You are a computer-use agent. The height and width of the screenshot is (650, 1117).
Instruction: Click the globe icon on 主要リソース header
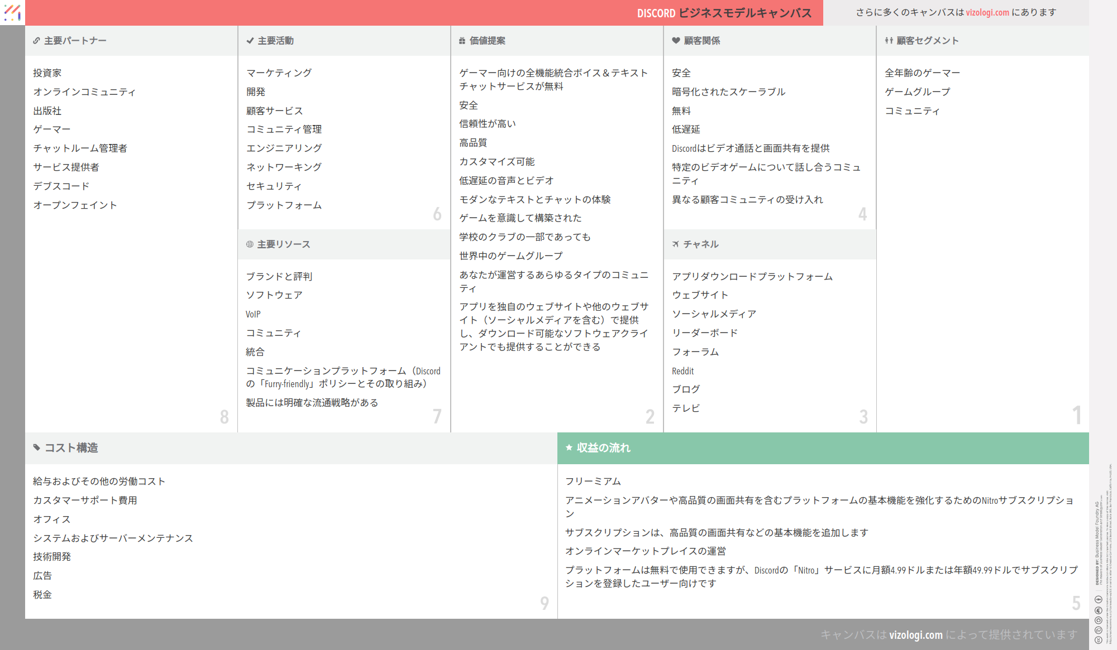pos(249,244)
